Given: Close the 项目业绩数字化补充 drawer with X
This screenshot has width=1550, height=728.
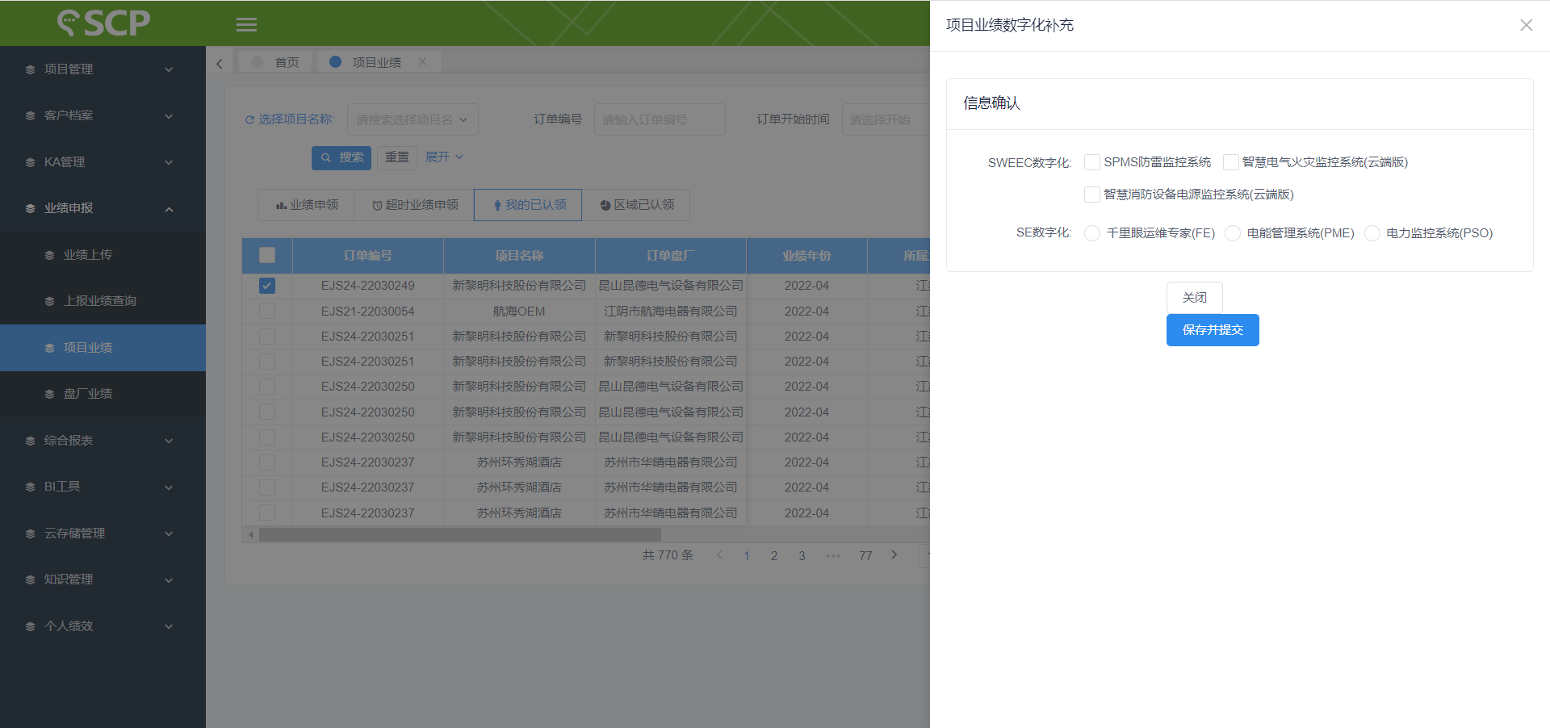Looking at the screenshot, I should (x=1526, y=25).
